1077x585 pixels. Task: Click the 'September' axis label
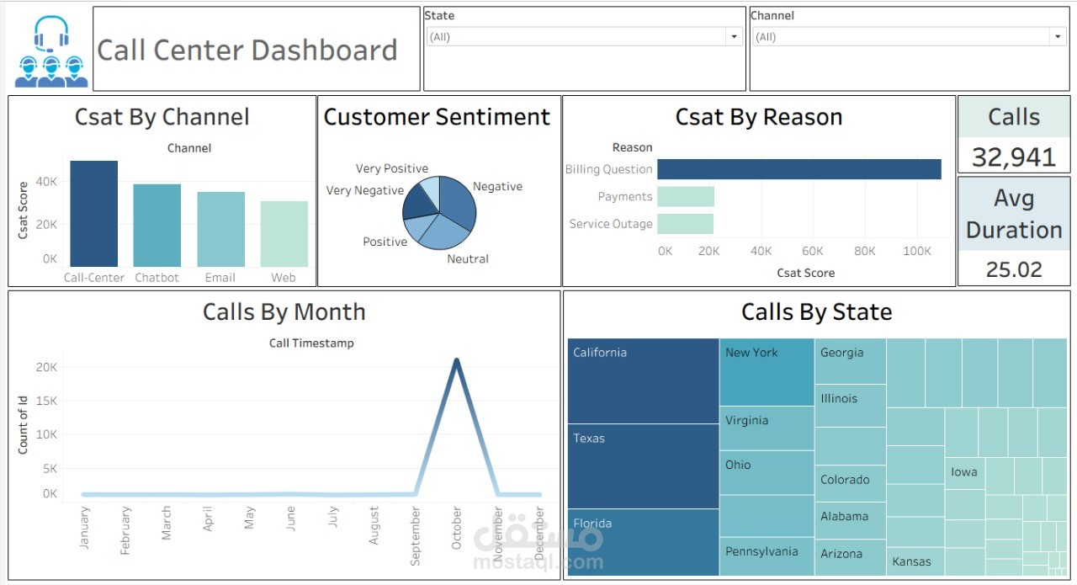point(415,536)
